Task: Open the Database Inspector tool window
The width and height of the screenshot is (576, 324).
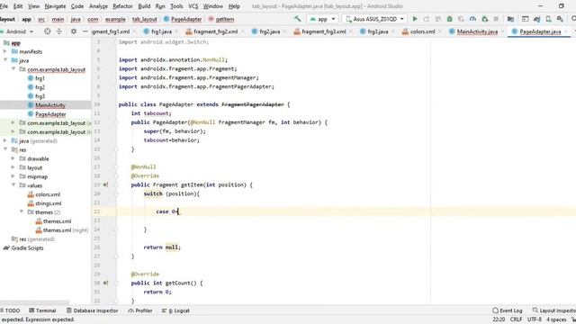Action: (x=92, y=310)
